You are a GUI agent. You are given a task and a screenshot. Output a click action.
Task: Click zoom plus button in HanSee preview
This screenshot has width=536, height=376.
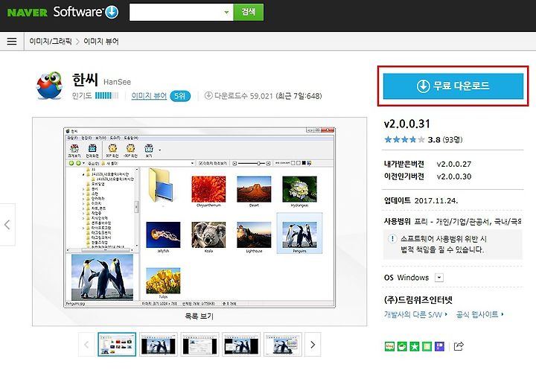pos(268,163)
